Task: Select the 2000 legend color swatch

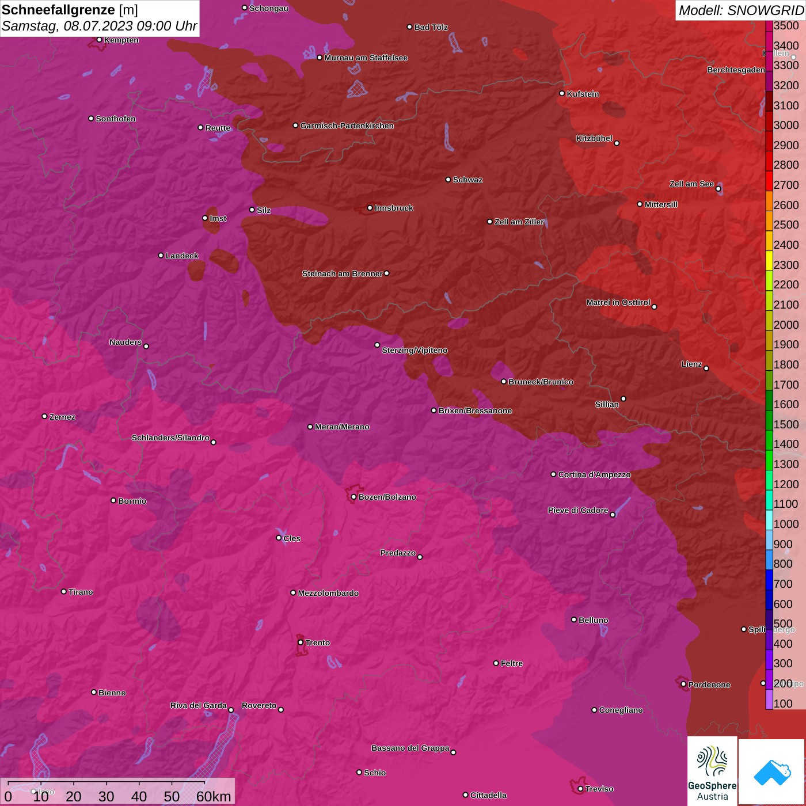Action: [769, 321]
